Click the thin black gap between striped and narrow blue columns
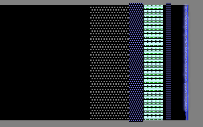 (165, 63)
